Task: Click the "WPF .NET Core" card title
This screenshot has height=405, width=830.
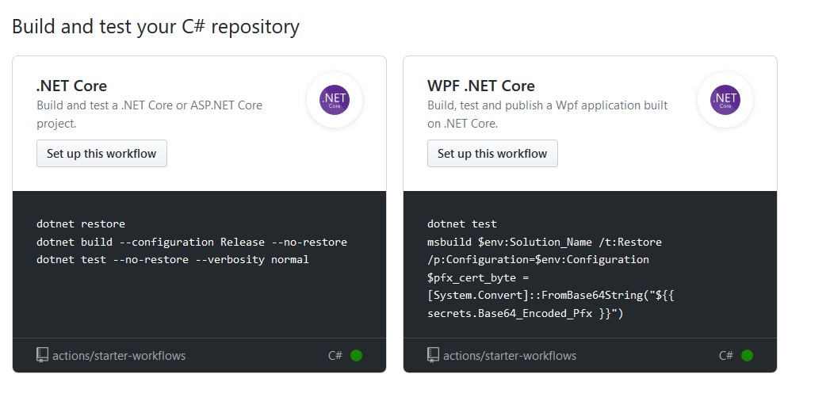Action: [x=481, y=86]
